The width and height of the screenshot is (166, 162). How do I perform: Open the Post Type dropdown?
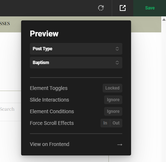click(x=76, y=49)
